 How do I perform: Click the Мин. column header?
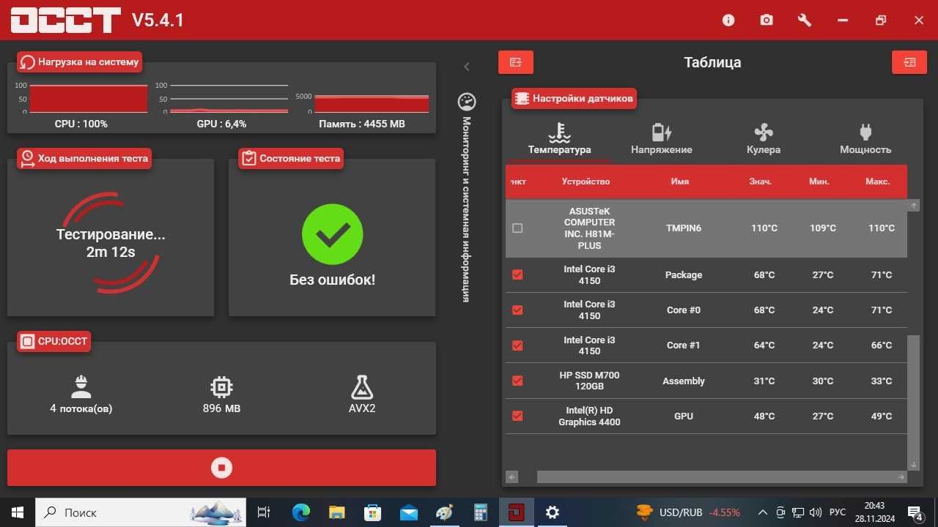[x=819, y=182]
